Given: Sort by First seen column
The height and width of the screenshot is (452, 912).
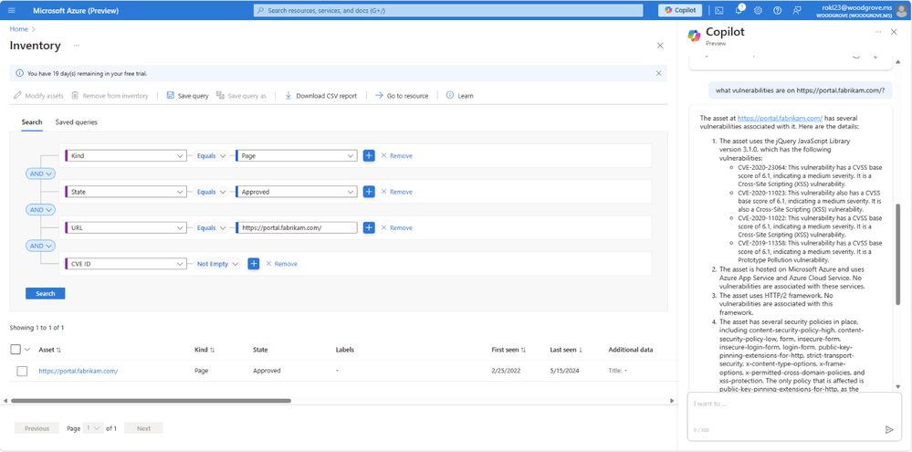Looking at the screenshot, I should pyautogui.click(x=508, y=351).
